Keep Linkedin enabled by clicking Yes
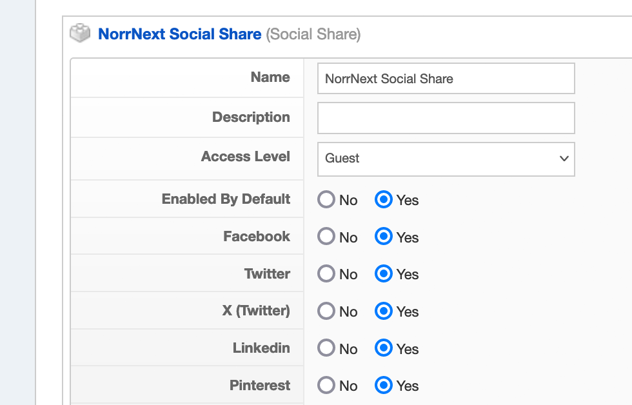The width and height of the screenshot is (632, 405). [385, 348]
